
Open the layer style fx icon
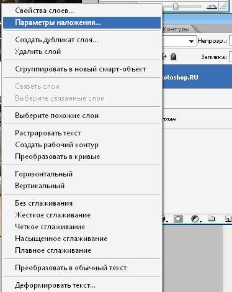(165, 219)
